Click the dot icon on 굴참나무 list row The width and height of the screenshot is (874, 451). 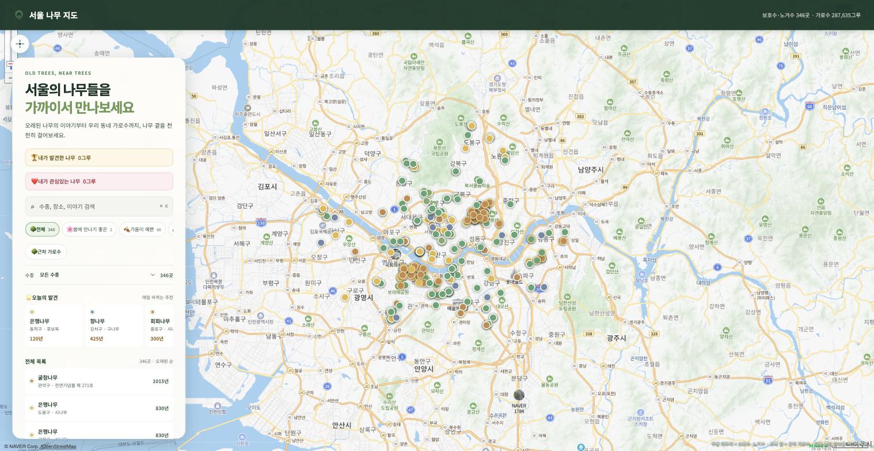(x=32, y=381)
